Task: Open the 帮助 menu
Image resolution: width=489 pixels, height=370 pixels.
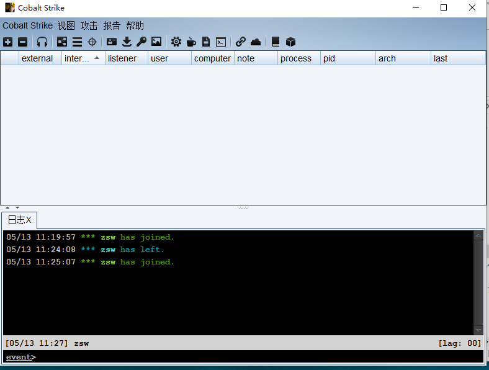Action: pyautogui.click(x=135, y=25)
